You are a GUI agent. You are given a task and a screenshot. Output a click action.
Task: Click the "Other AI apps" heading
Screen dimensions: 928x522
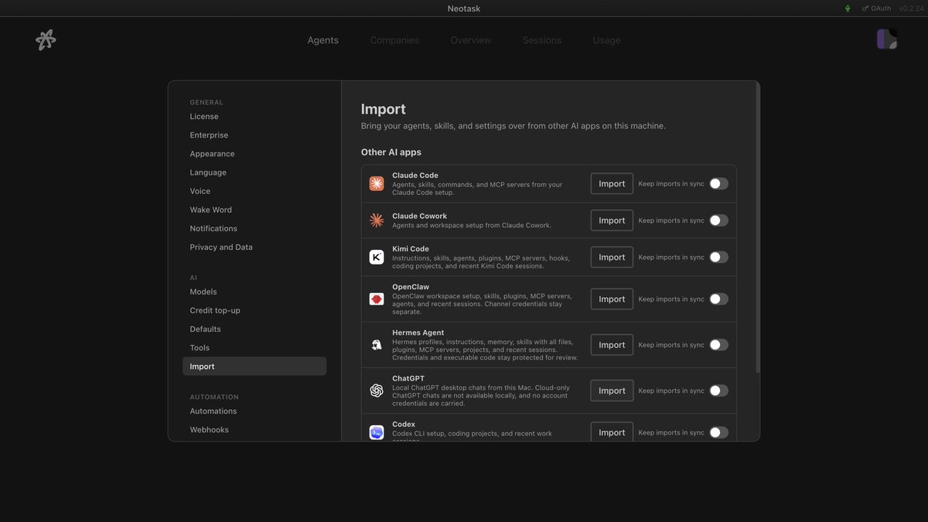point(391,152)
